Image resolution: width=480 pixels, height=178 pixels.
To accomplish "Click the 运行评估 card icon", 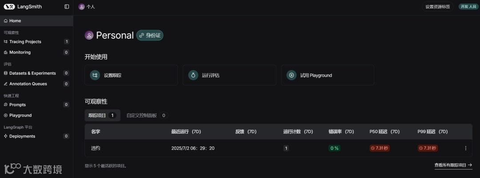I will click(193, 75).
